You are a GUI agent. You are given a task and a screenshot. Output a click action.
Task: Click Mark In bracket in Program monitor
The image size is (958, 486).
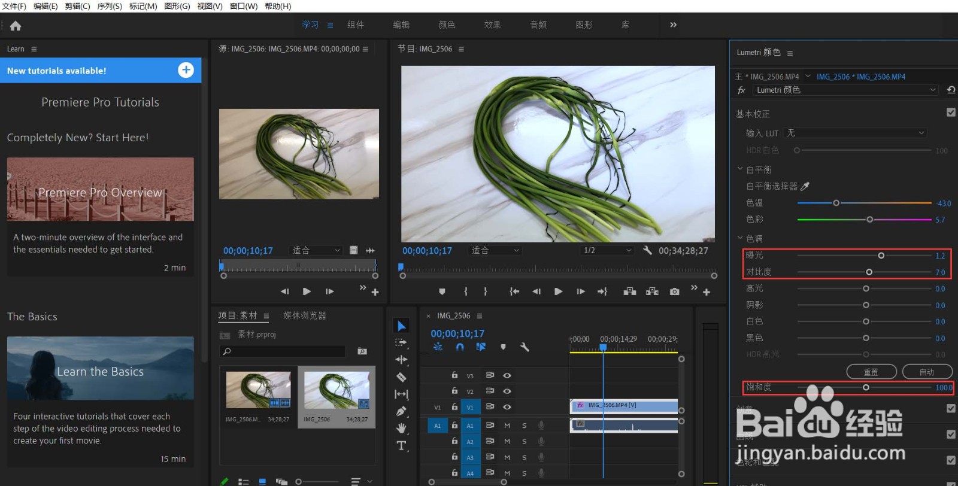click(x=466, y=291)
